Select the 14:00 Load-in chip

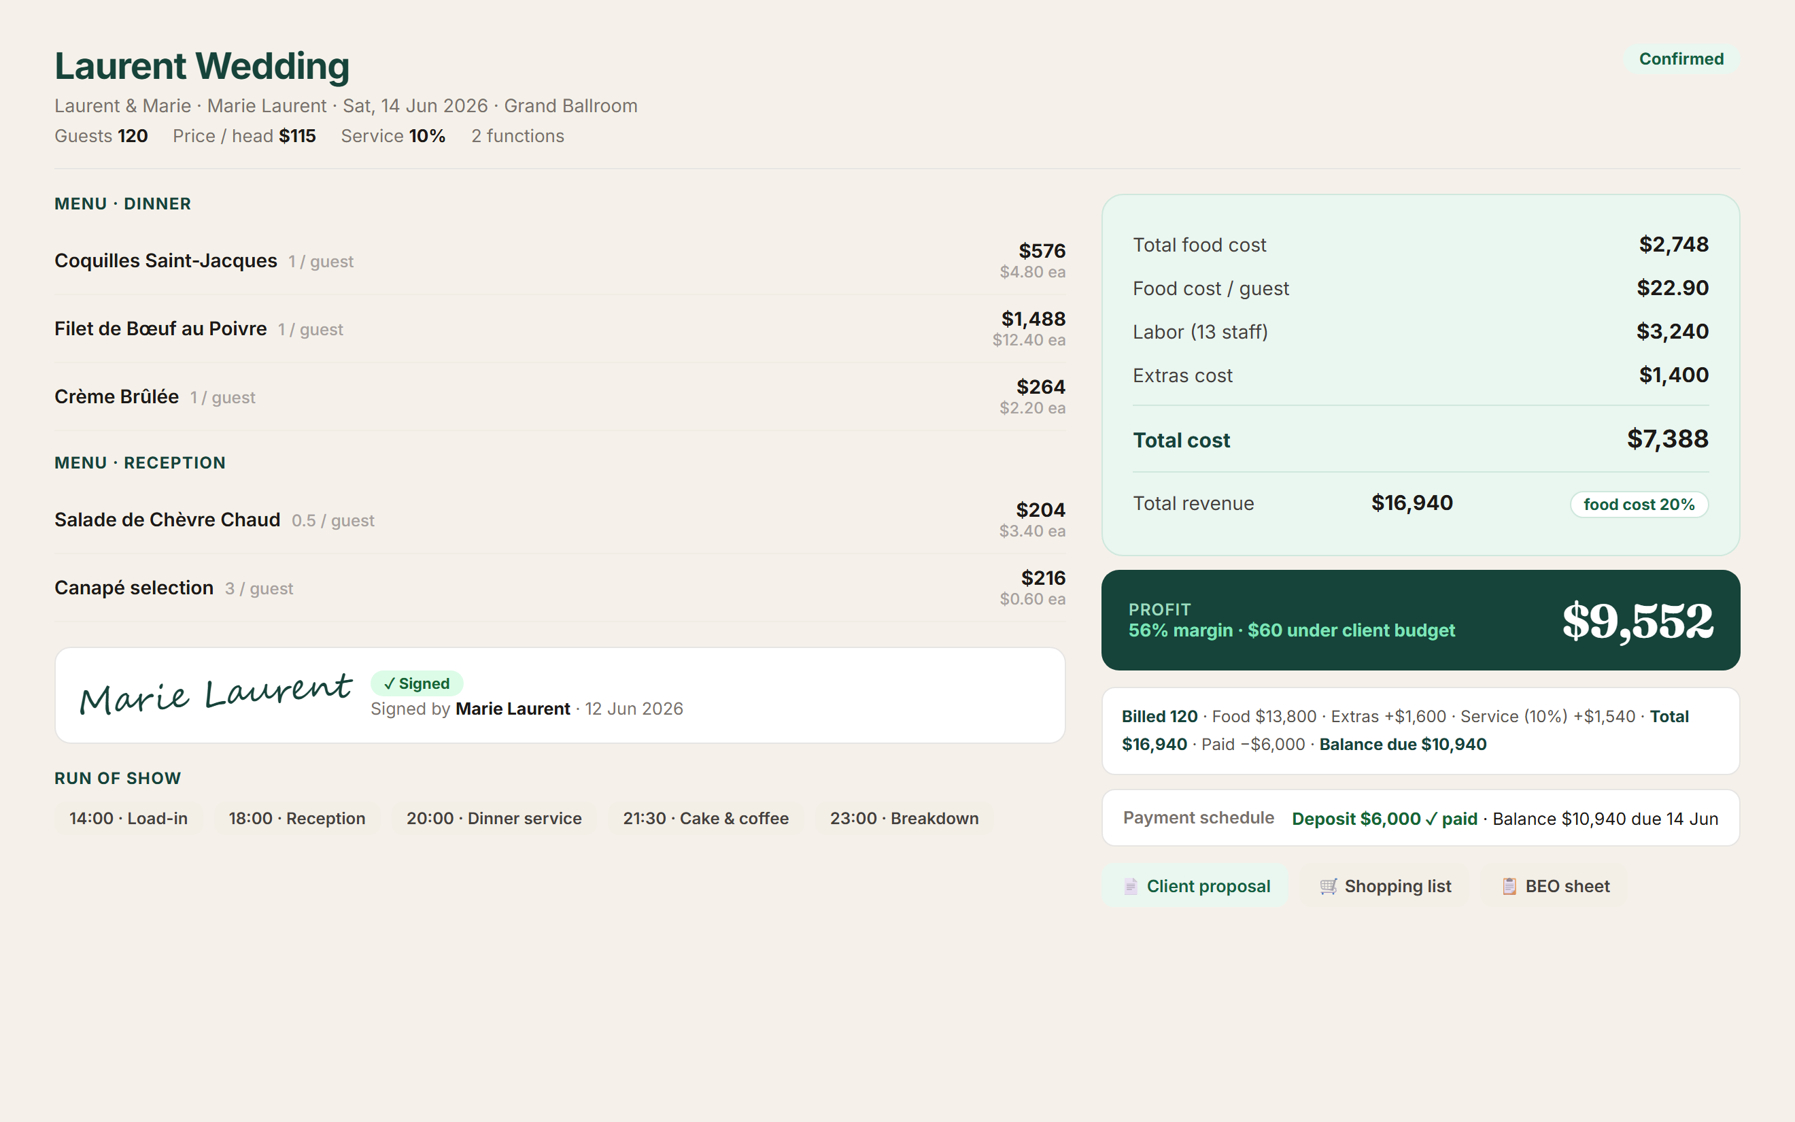(x=129, y=819)
